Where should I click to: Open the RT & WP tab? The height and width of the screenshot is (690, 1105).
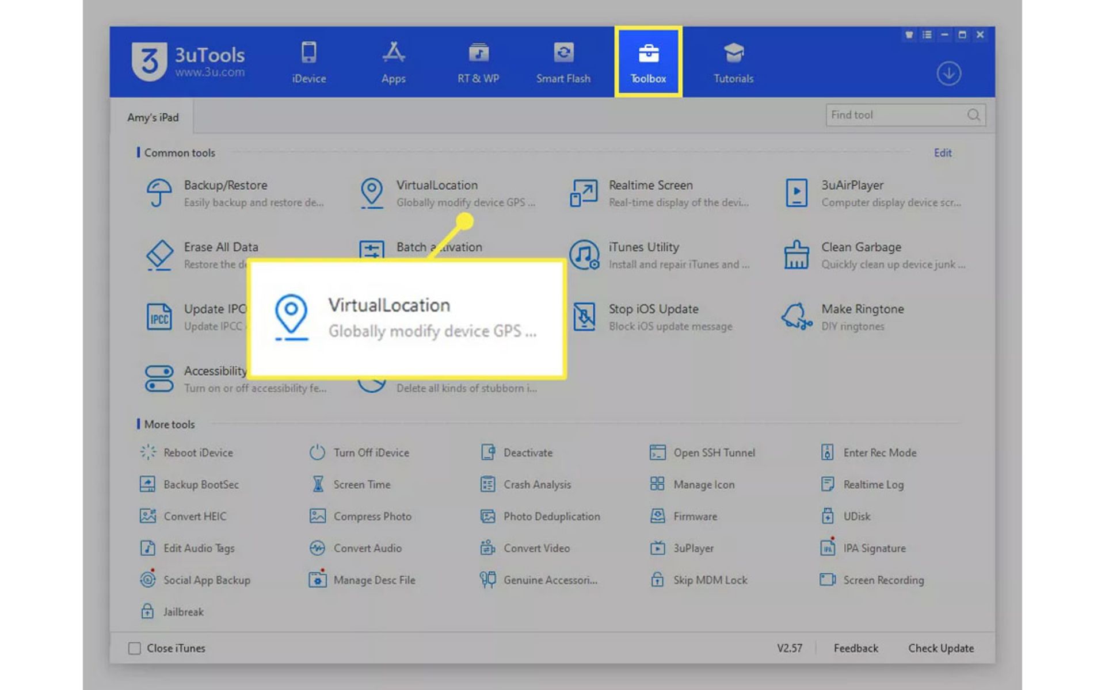coord(478,62)
